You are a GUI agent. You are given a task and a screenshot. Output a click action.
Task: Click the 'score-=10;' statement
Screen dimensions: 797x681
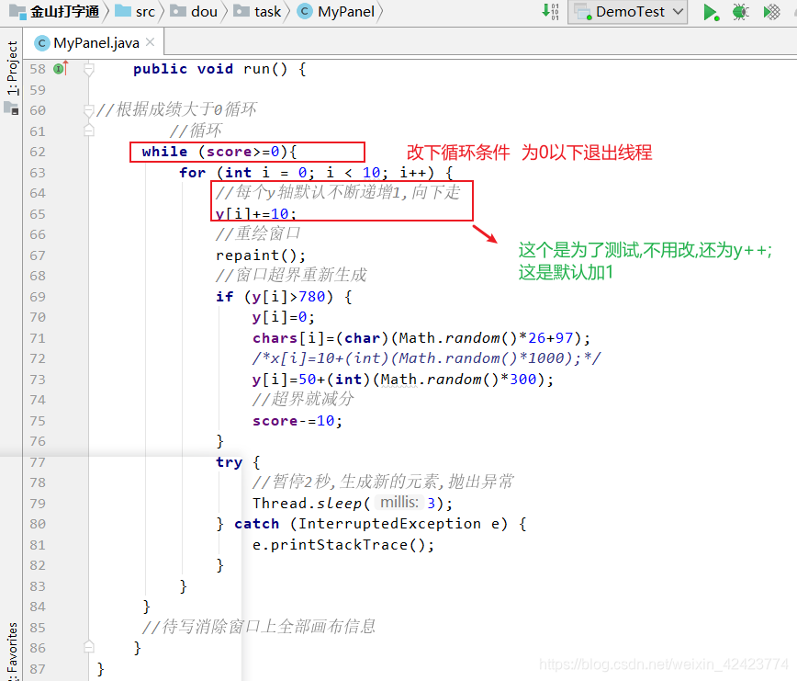pos(297,421)
